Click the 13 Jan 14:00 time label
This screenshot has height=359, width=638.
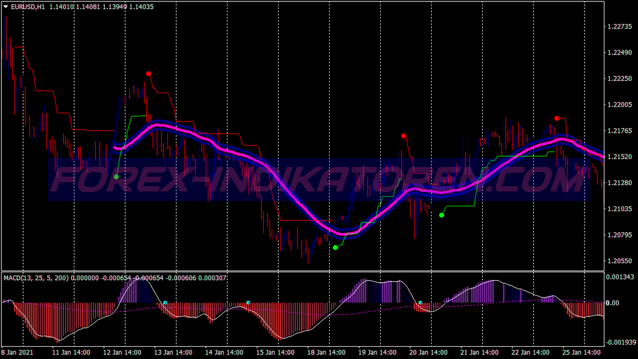coord(173,353)
